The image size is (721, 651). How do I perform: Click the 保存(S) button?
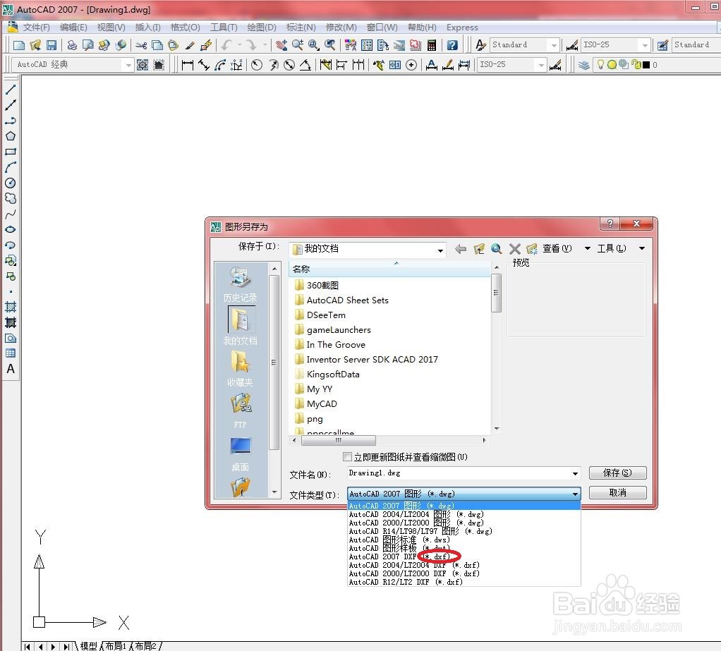click(617, 473)
